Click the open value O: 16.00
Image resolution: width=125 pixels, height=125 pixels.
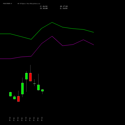44,8
